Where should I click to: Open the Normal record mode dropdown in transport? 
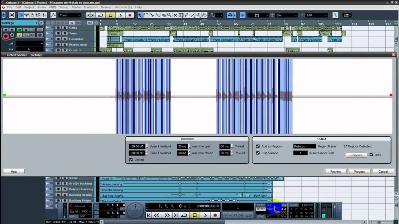point(80,206)
